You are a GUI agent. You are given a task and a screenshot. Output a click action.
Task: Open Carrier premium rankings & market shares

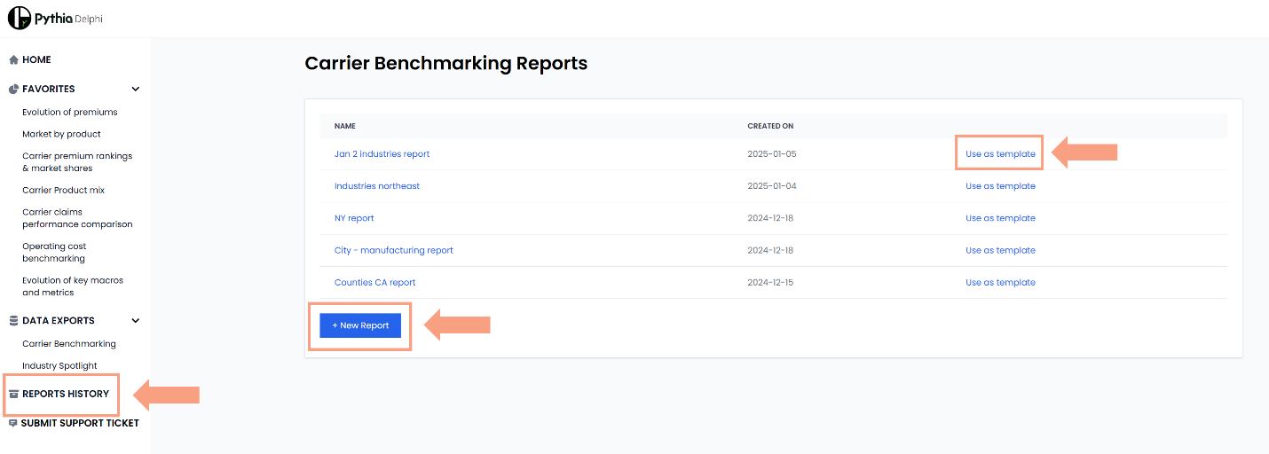coord(77,162)
